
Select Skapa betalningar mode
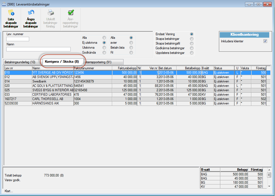[x=191, y=39]
